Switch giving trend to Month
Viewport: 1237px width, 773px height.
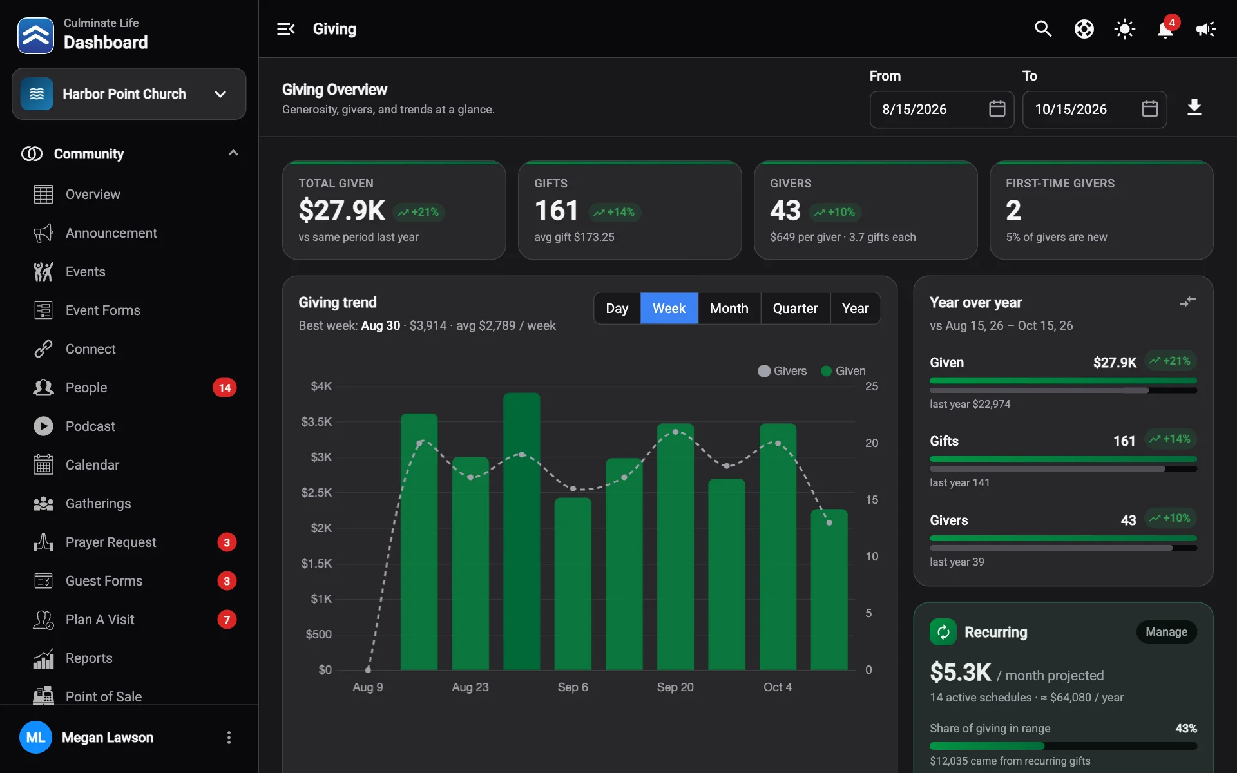pos(729,309)
